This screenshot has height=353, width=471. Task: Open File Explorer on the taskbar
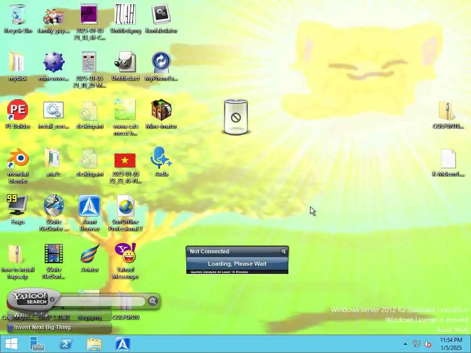click(x=94, y=344)
